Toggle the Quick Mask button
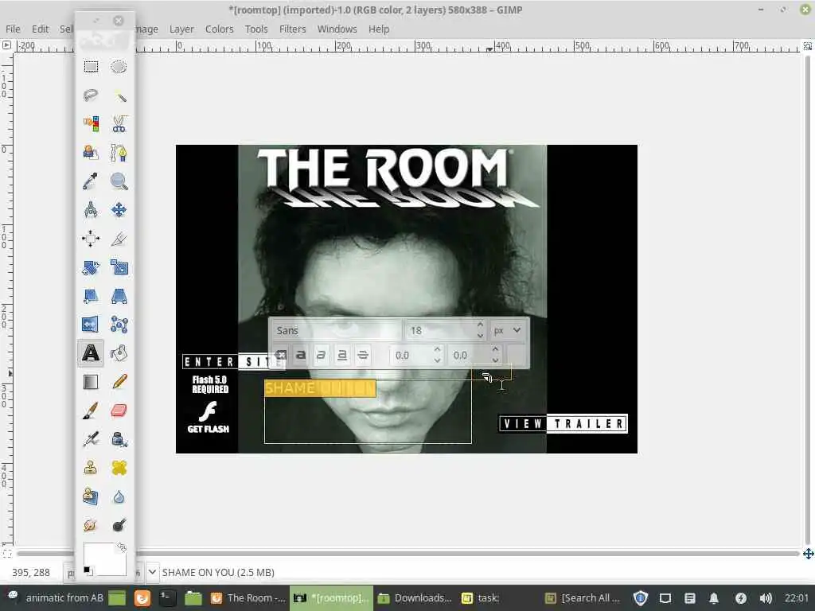This screenshot has height=611, width=815. 7,554
